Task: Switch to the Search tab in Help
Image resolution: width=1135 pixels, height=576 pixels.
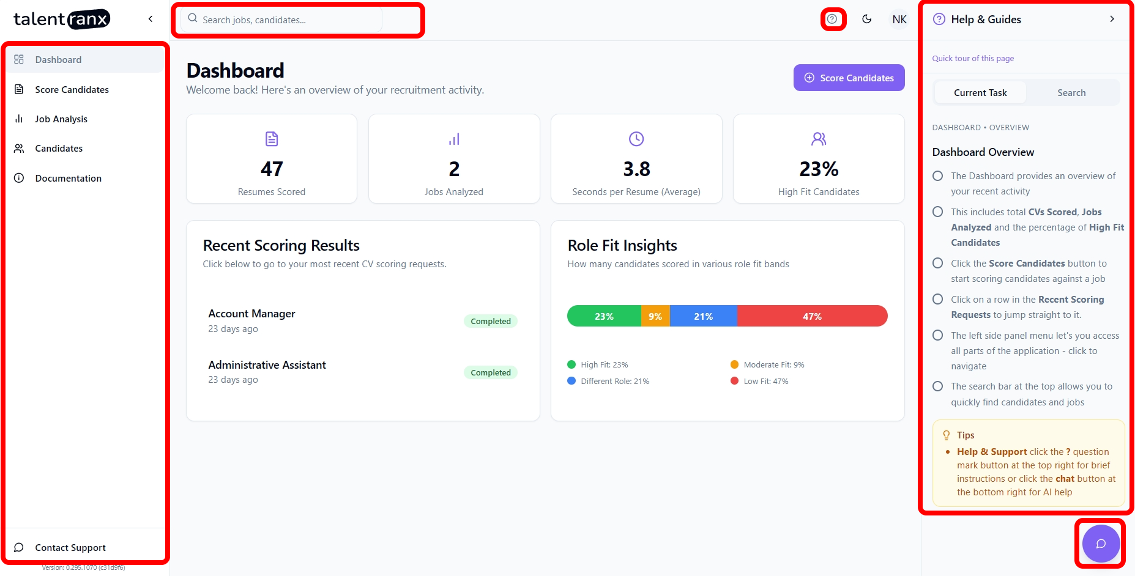Action: click(x=1071, y=93)
